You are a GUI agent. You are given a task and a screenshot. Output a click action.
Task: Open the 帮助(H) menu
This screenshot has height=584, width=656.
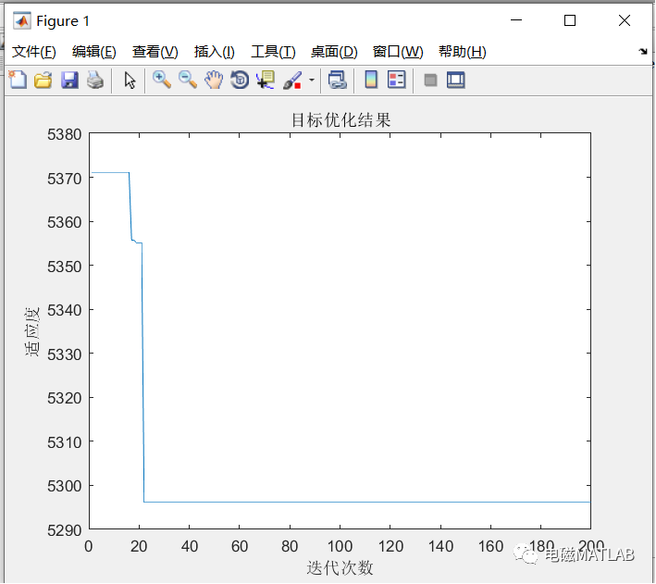click(463, 52)
